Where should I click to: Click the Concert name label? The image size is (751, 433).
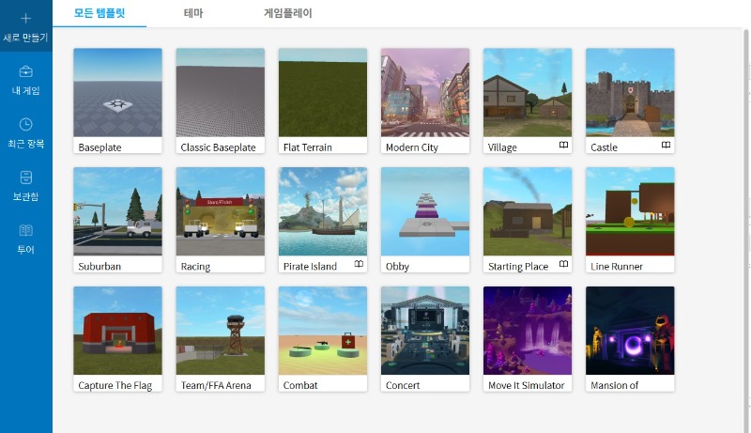pos(403,385)
